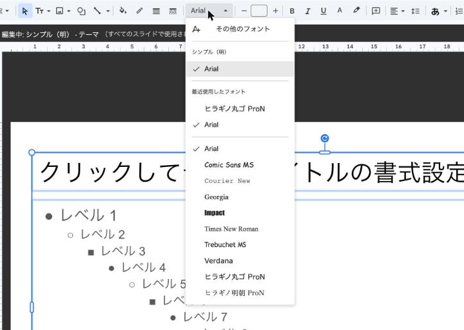Select Arial under シンプル（明） theme section
Viewport: 464px width, 330px height.
pyautogui.click(x=240, y=69)
